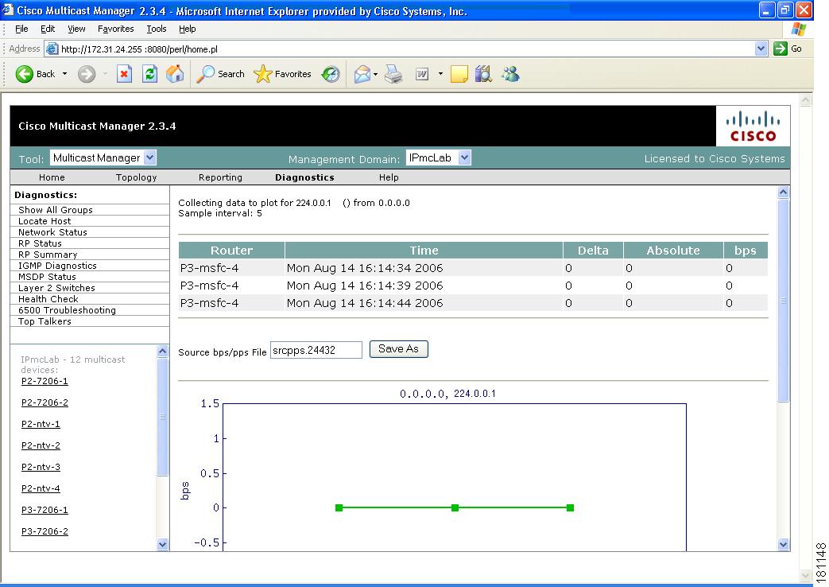Screen dimensions: 829x587
Task: Click the Back arrow toolbar icon
Action: [25, 74]
